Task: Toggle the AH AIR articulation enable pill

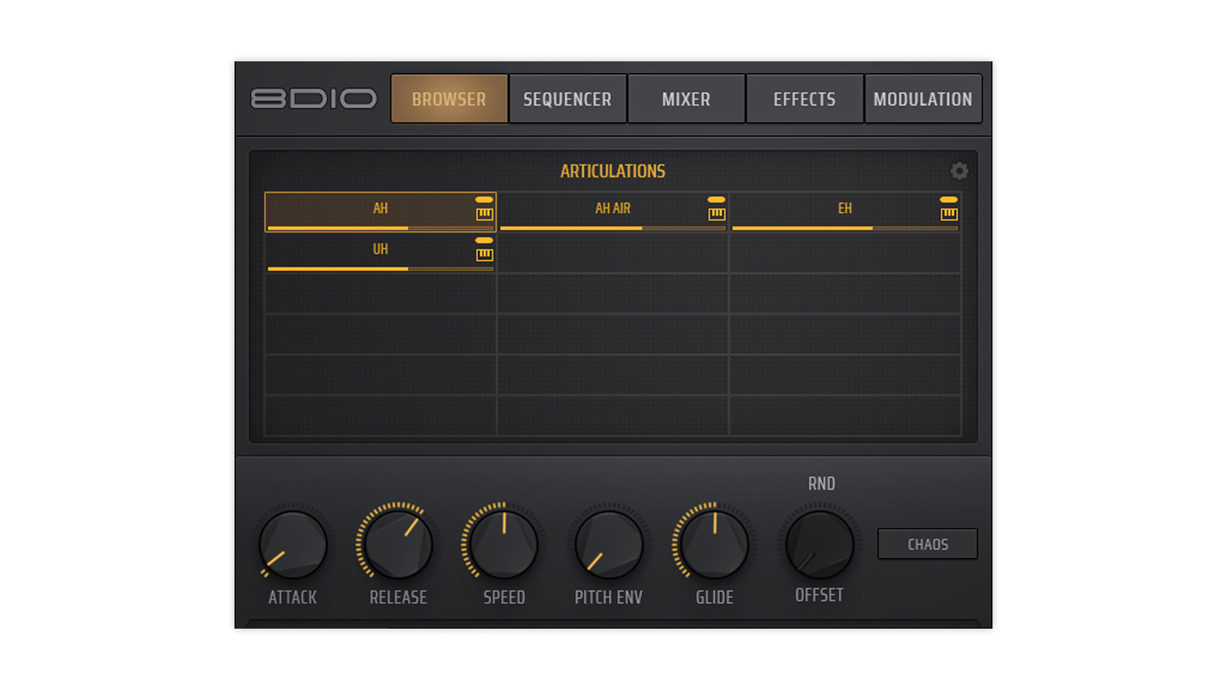Action: [716, 200]
